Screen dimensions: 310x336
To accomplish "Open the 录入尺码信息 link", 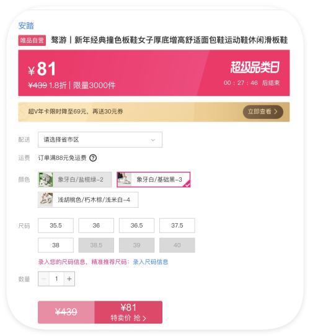I will [151, 262].
